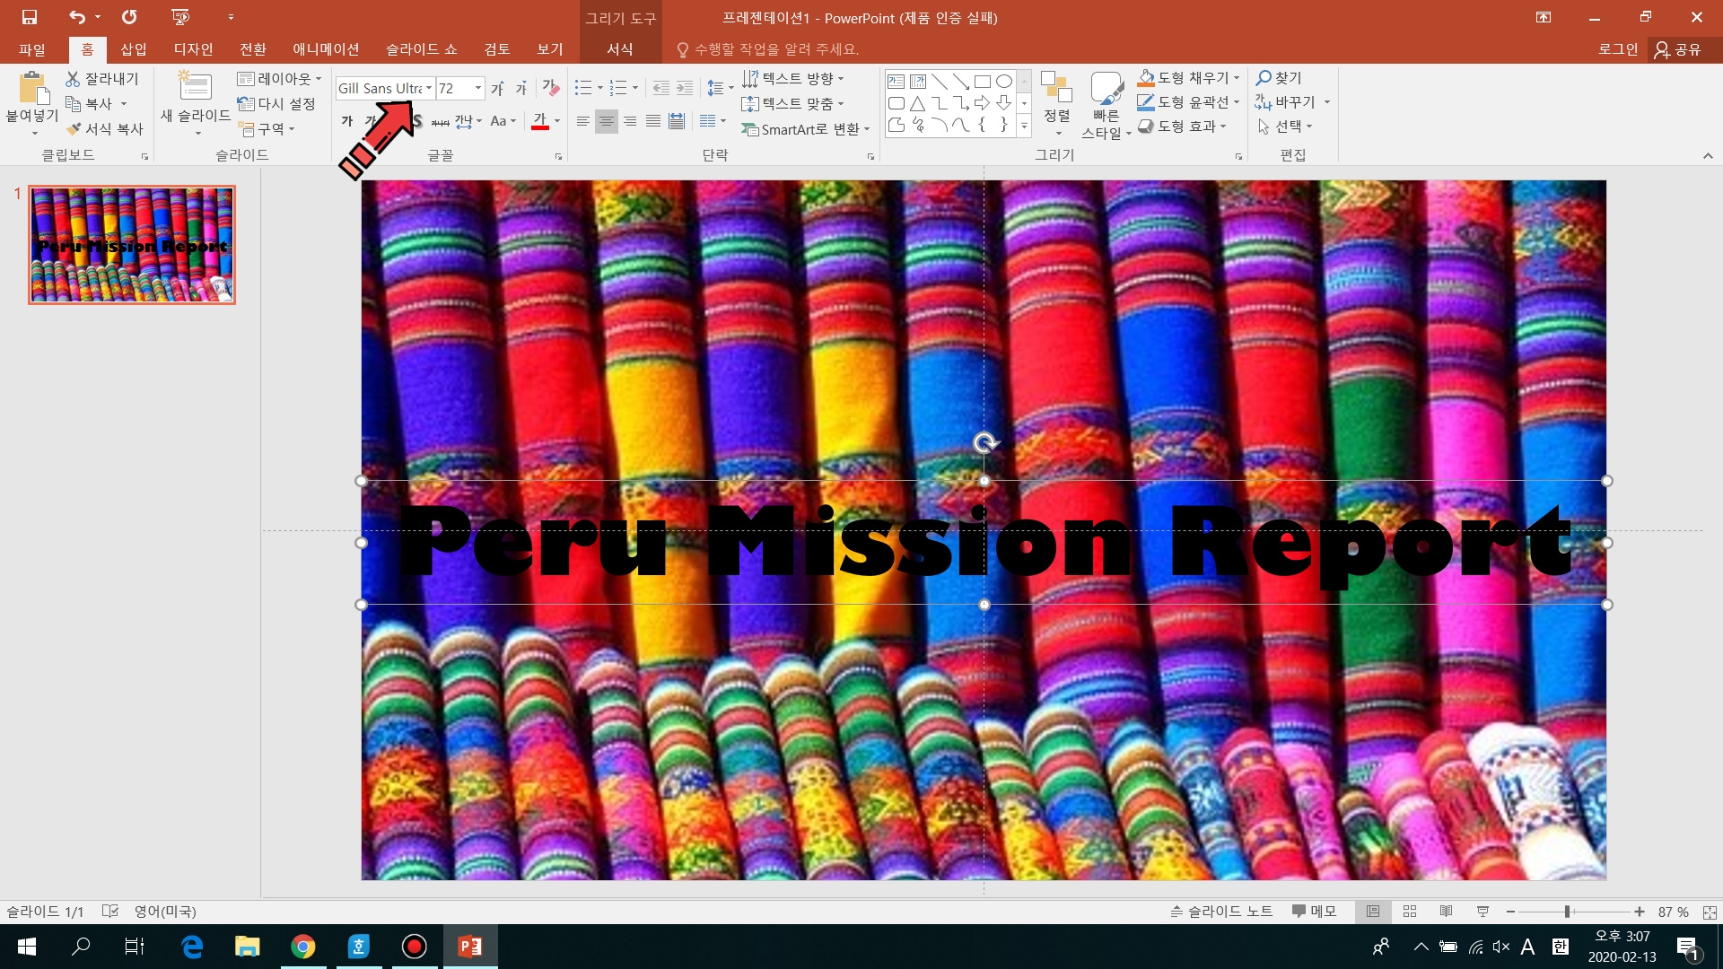Start slide show from status bar
Viewport: 1723px width, 969px height.
pyautogui.click(x=1482, y=912)
